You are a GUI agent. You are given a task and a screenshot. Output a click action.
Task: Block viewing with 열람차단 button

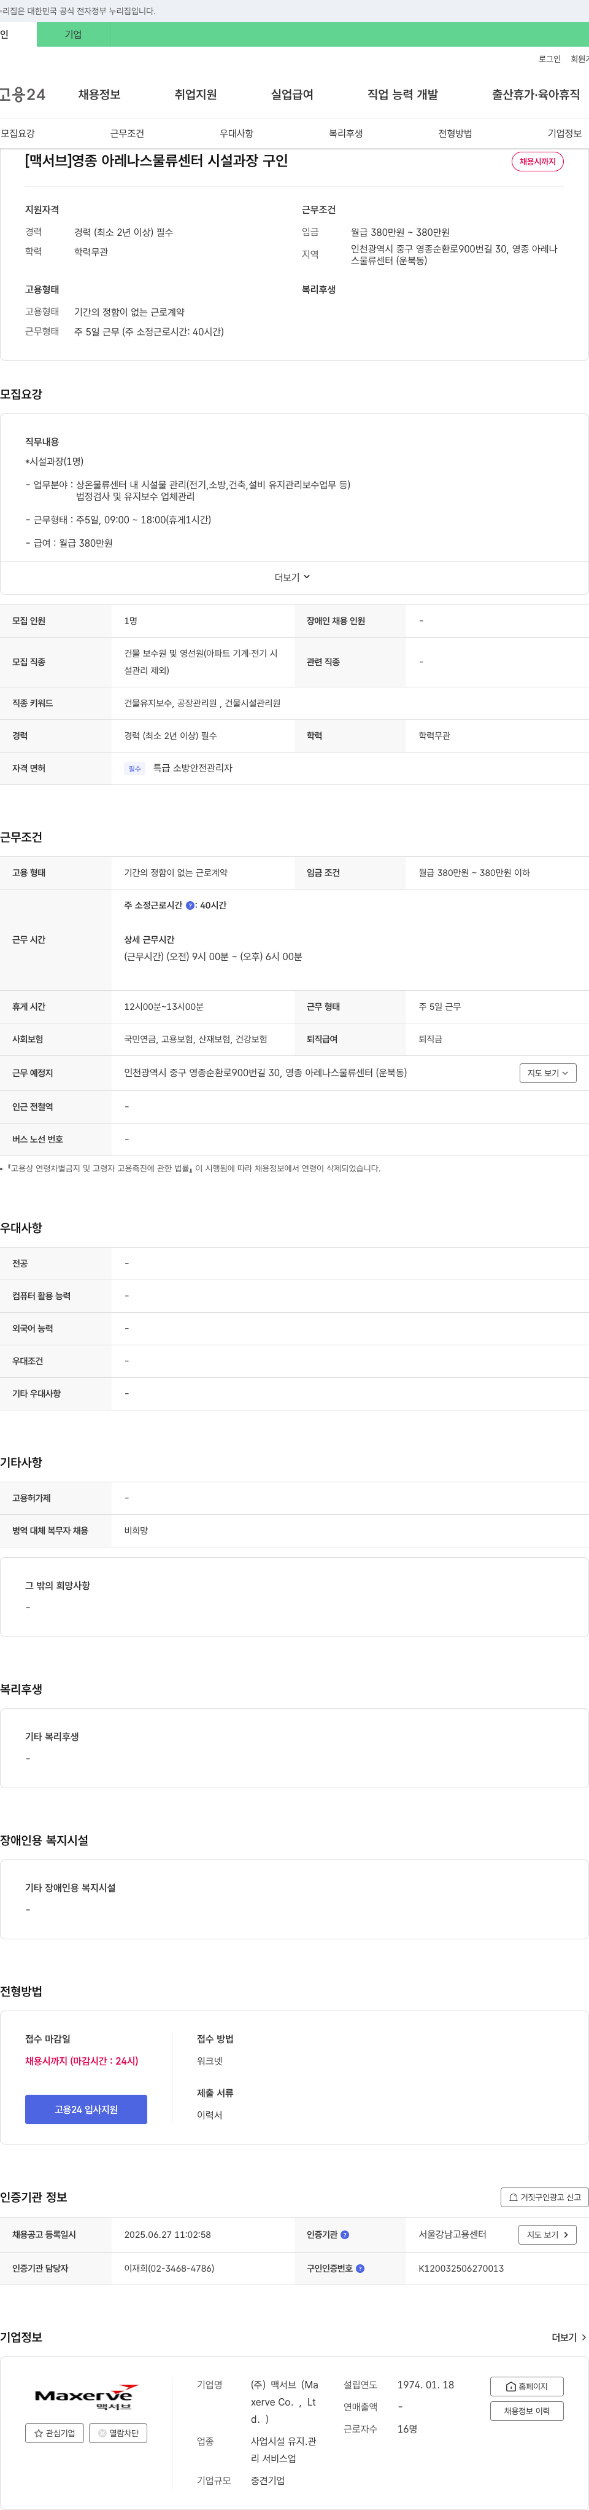118,2433
